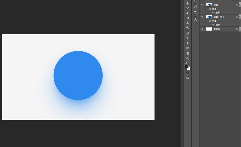
Task: Select the 图层 0 layer thumbnail
Action: coord(209,29)
